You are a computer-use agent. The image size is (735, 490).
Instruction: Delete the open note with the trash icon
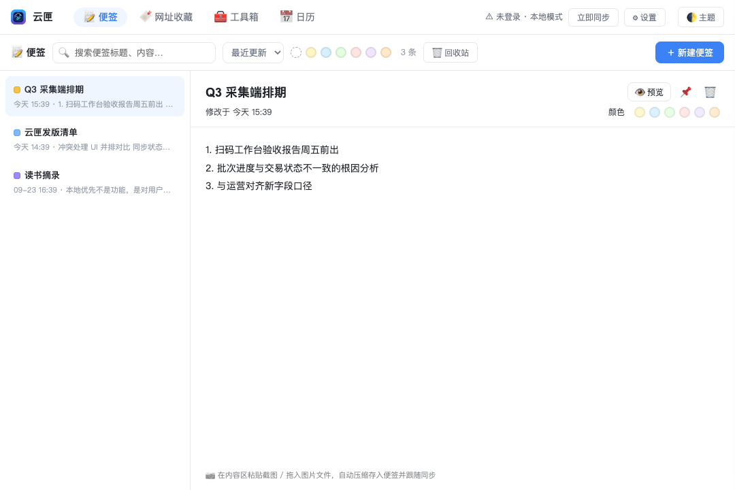click(x=710, y=92)
